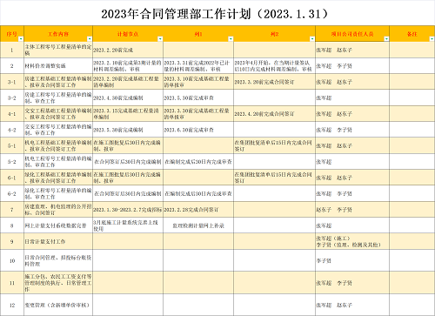Viewport: 435px width, 316px height.
Task: Open the 备注 column filter dropdown
Action: click(x=432, y=39)
